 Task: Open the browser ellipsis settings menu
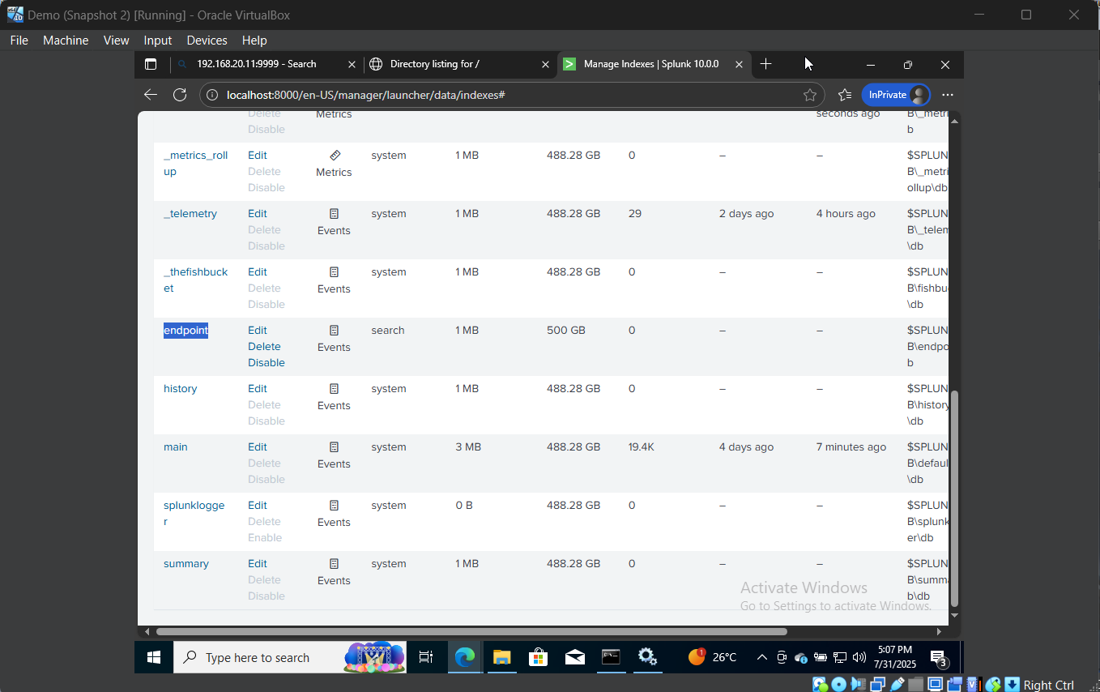pos(948,95)
